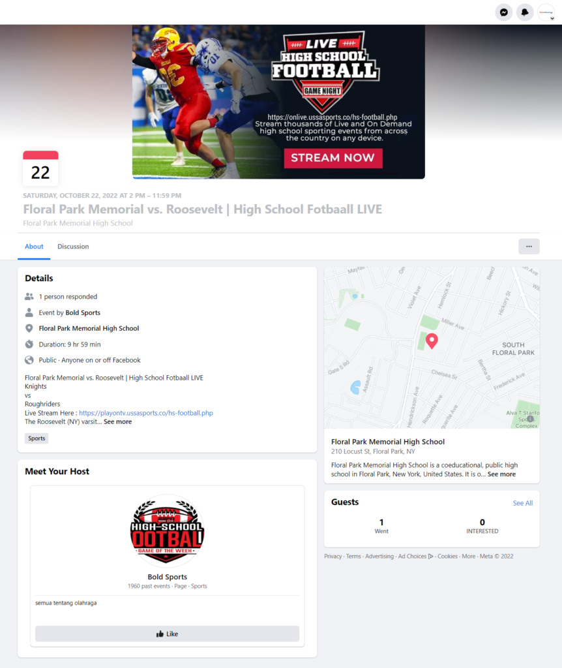The height and width of the screenshot is (668, 562).
Task: Click the red map location pin
Action: 432,341
